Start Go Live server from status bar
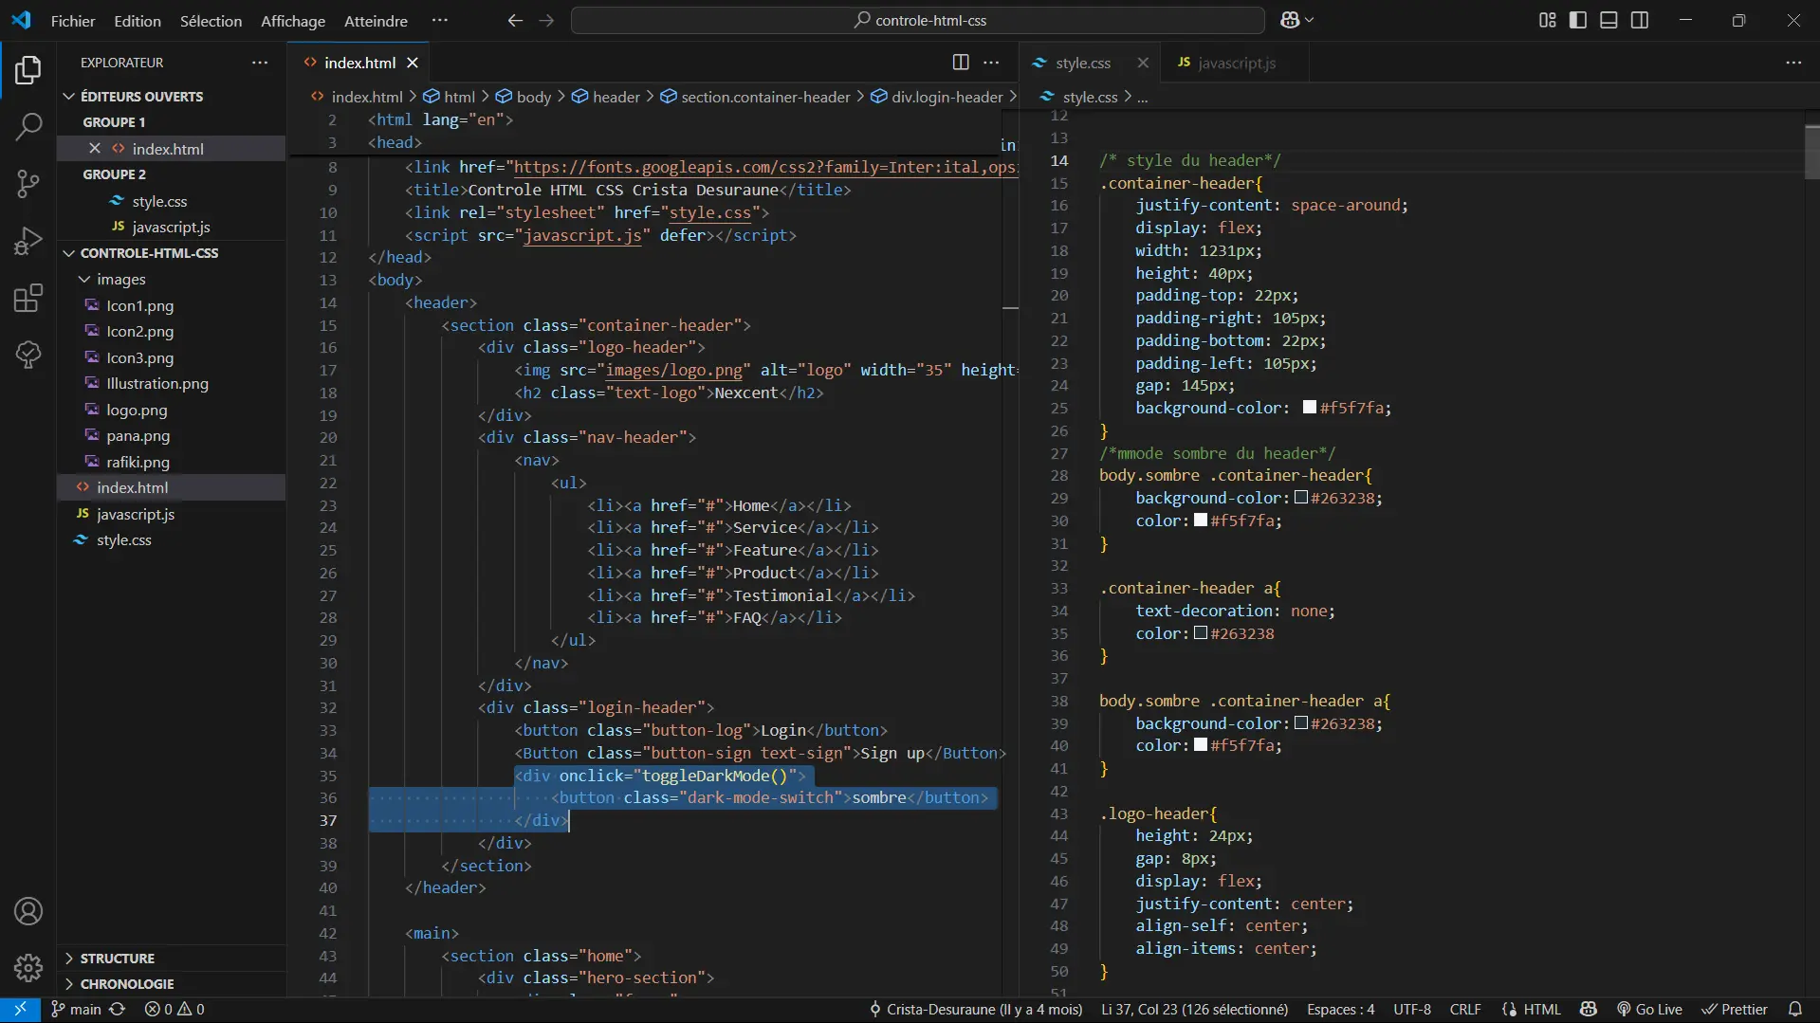 pyautogui.click(x=1648, y=1009)
